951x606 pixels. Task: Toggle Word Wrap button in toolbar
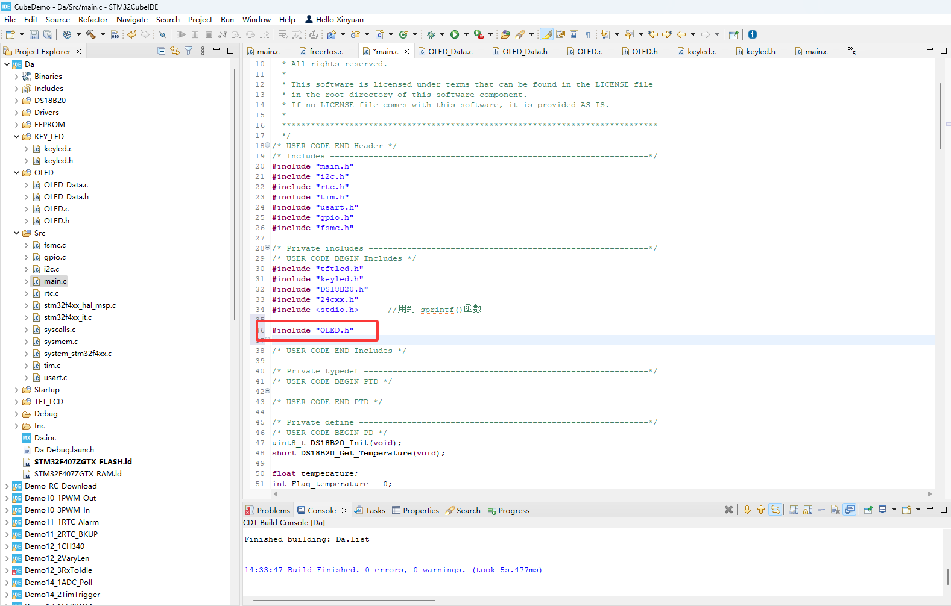(x=560, y=34)
